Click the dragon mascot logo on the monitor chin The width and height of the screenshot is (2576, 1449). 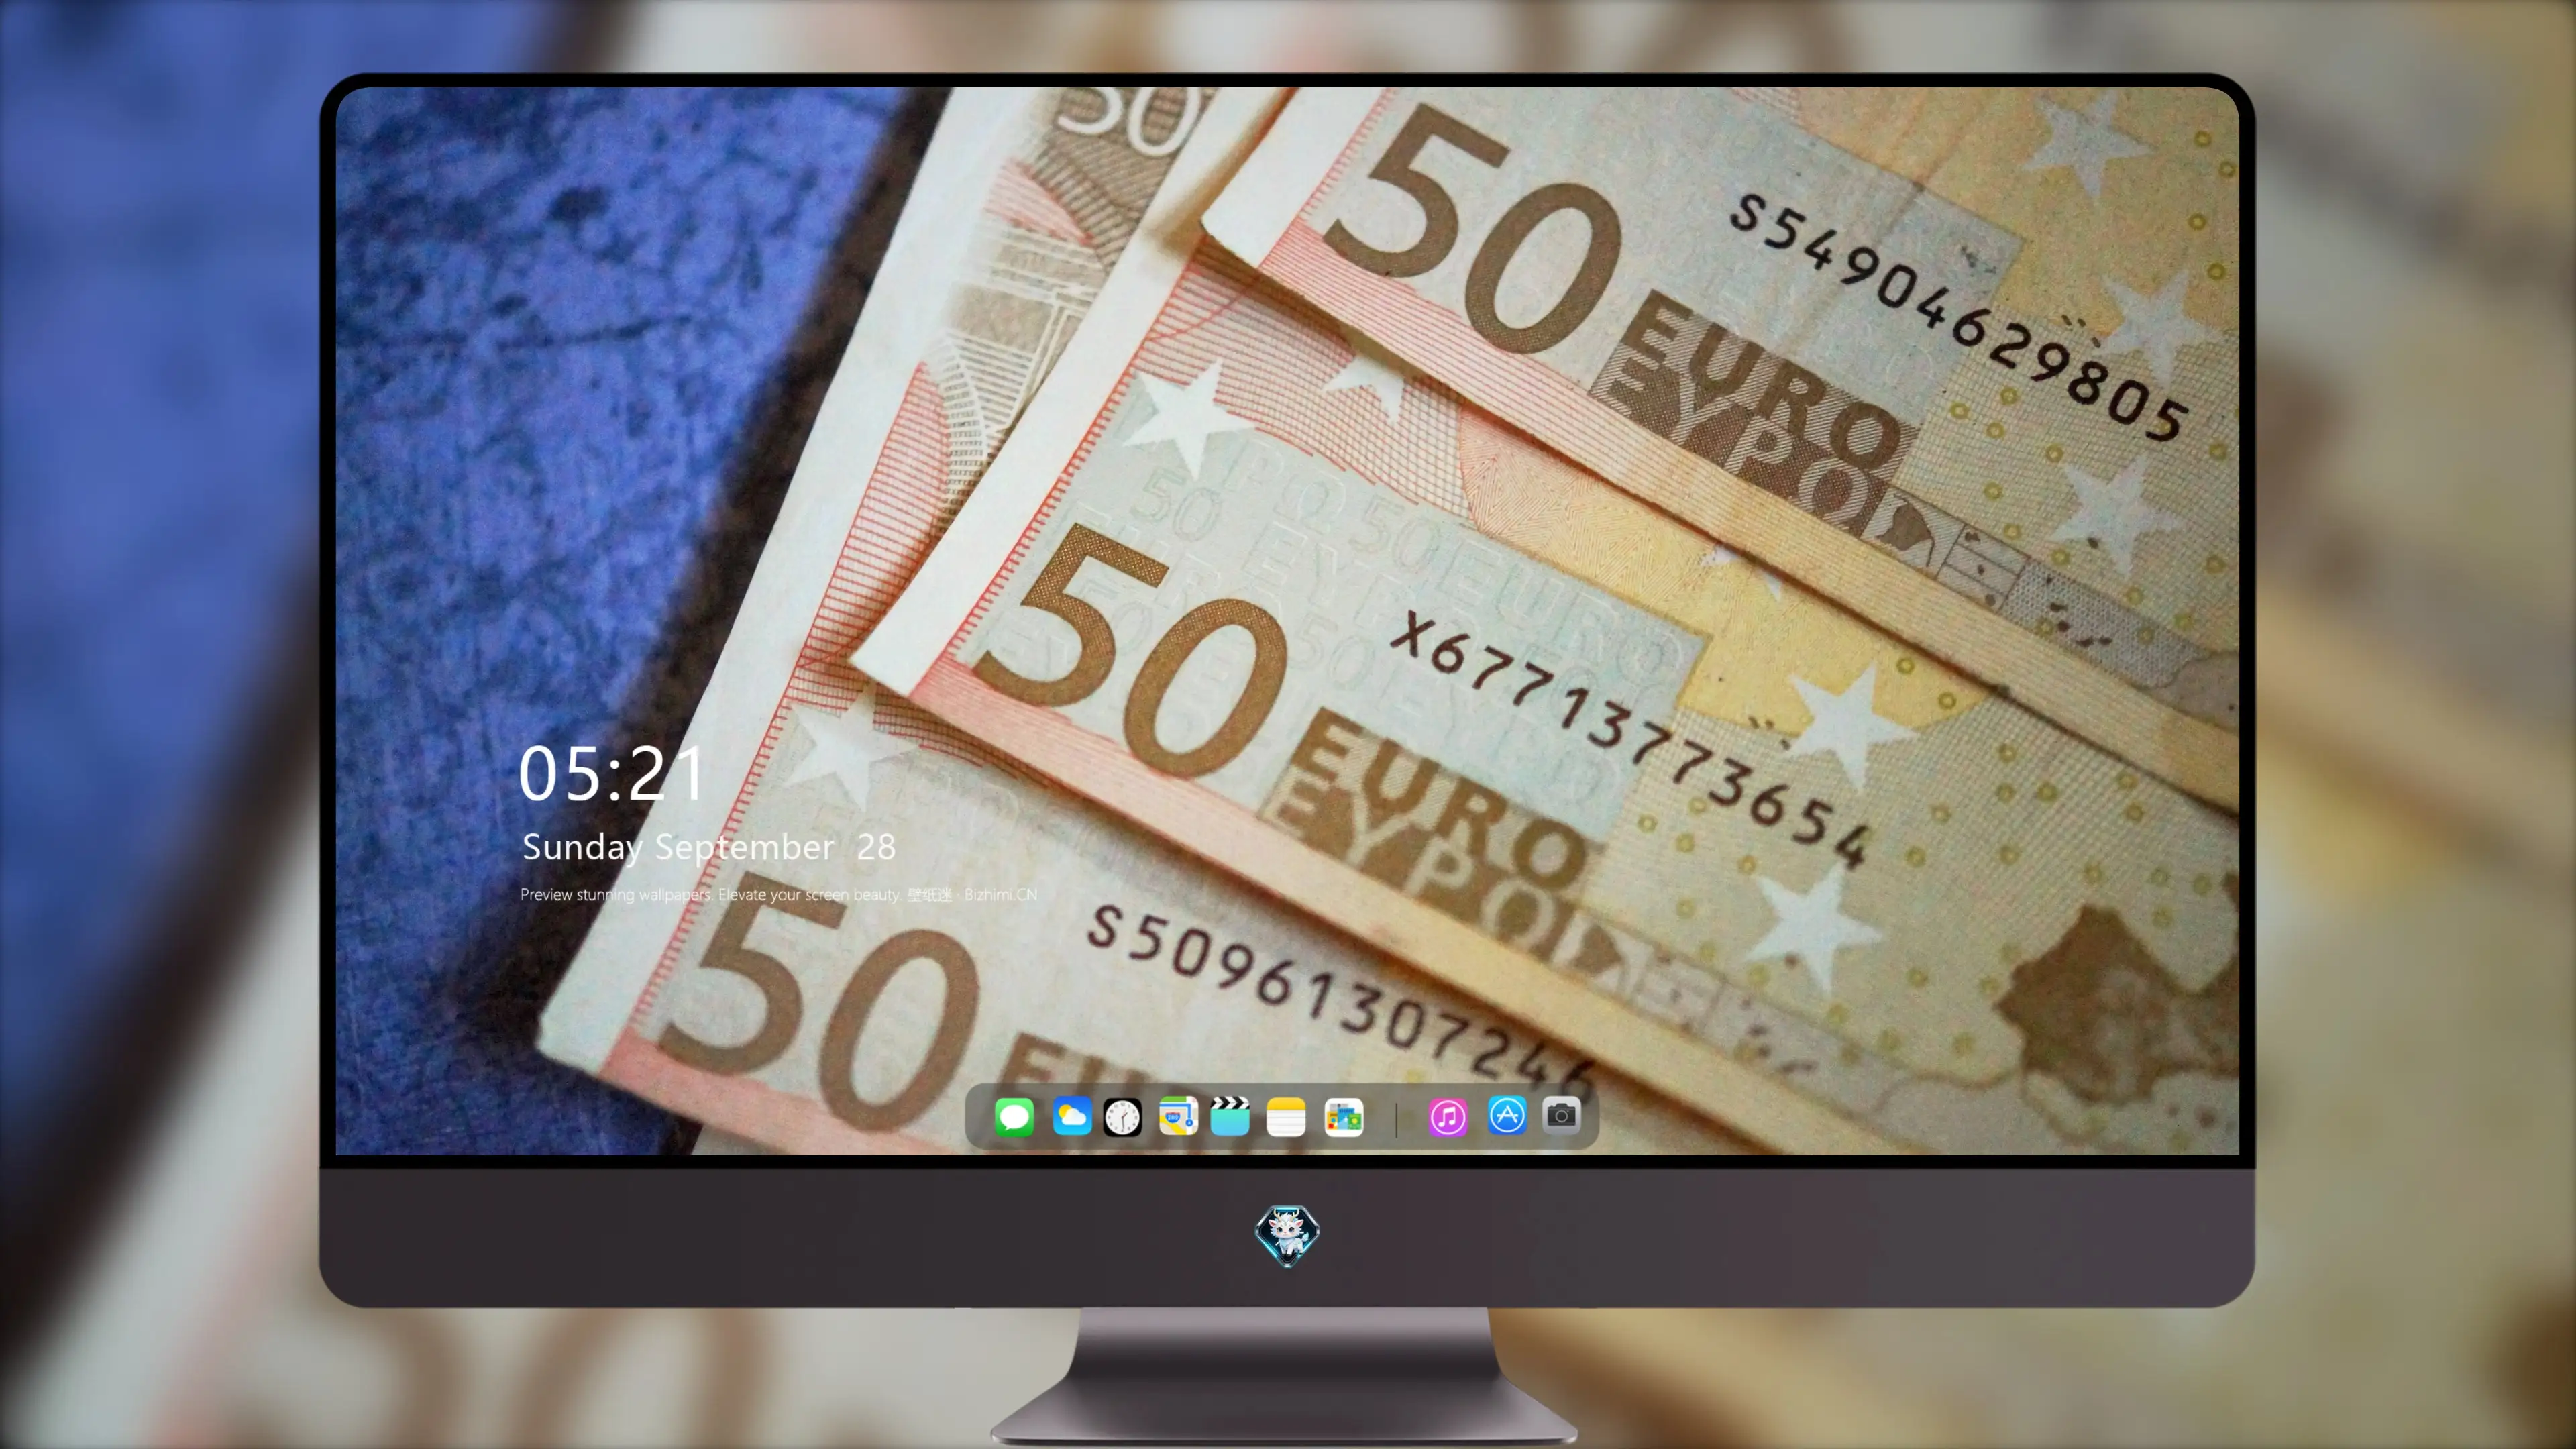(x=1287, y=1235)
